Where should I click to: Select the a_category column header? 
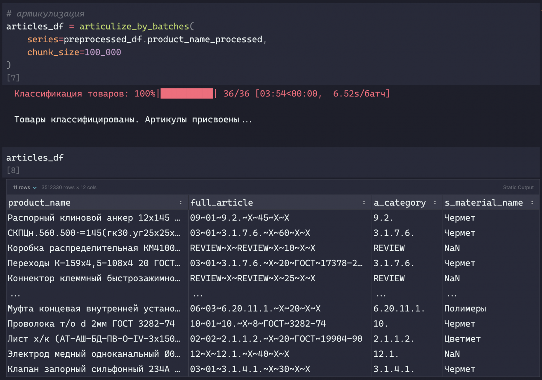click(407, 202)
